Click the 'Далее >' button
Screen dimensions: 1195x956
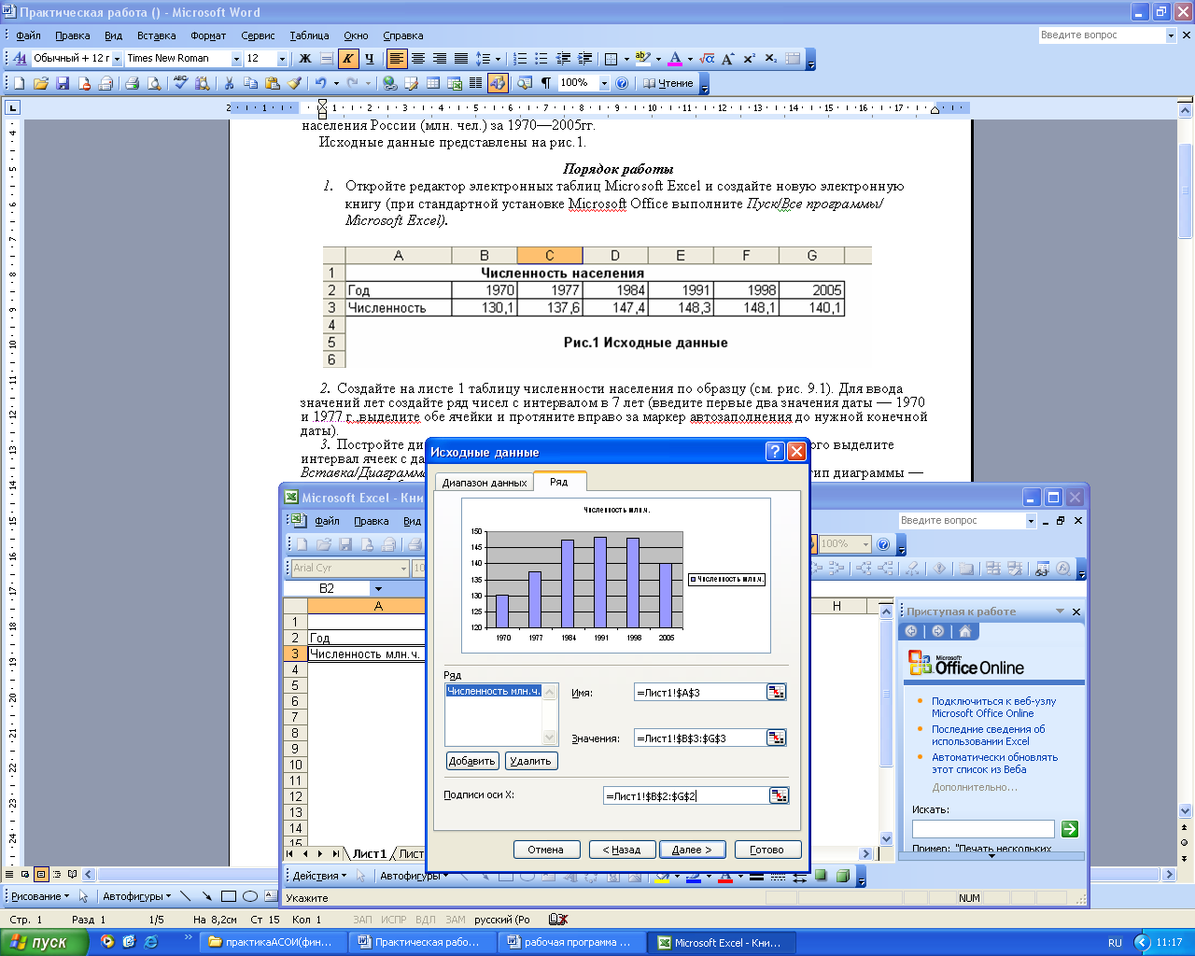692,850
